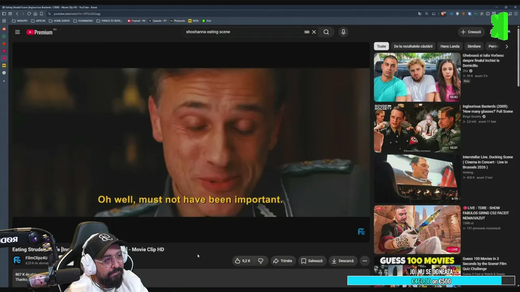
Task: Download the video with Descarcă
Action: point(342,261)
